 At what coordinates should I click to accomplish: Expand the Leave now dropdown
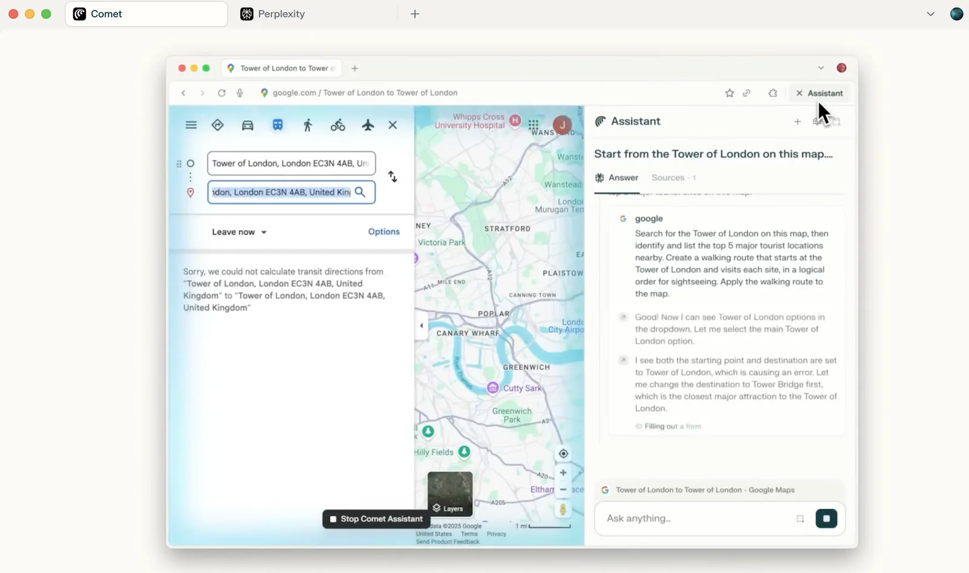pyautogui.click(x=239, y=232)
